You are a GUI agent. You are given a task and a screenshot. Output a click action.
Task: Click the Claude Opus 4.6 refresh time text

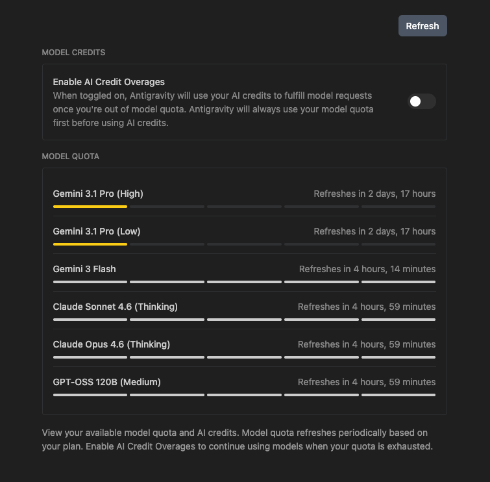click(367, 344)
